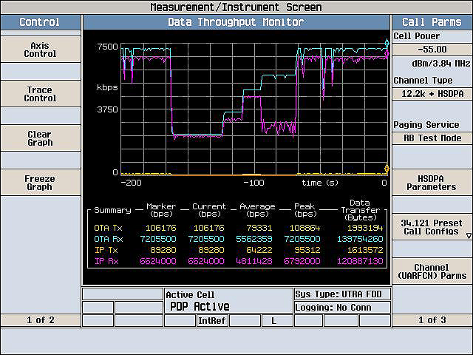This screenshot has width=473, height=355.
Task: Click the L status indicator
Action: [274, 320]
